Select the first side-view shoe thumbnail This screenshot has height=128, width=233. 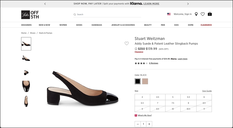click(26, 44)
